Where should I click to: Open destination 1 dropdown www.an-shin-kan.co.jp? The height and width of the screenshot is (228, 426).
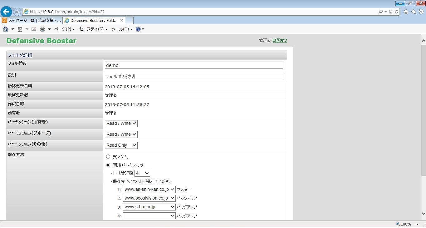(x=149, y=189)
